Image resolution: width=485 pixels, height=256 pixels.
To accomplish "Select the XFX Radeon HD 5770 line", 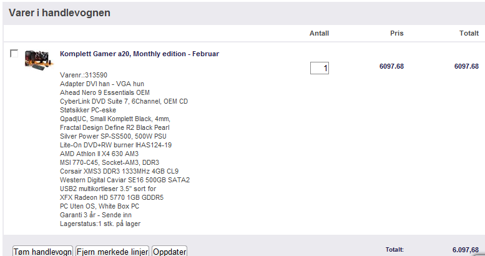I will [x=112, y=197].
